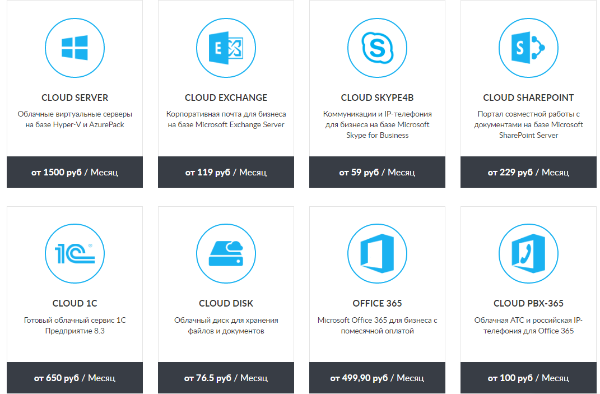Click the cloud disk drive icon
Image resolution: width=600 pixels, height=394 pixels.
point(226,253)
